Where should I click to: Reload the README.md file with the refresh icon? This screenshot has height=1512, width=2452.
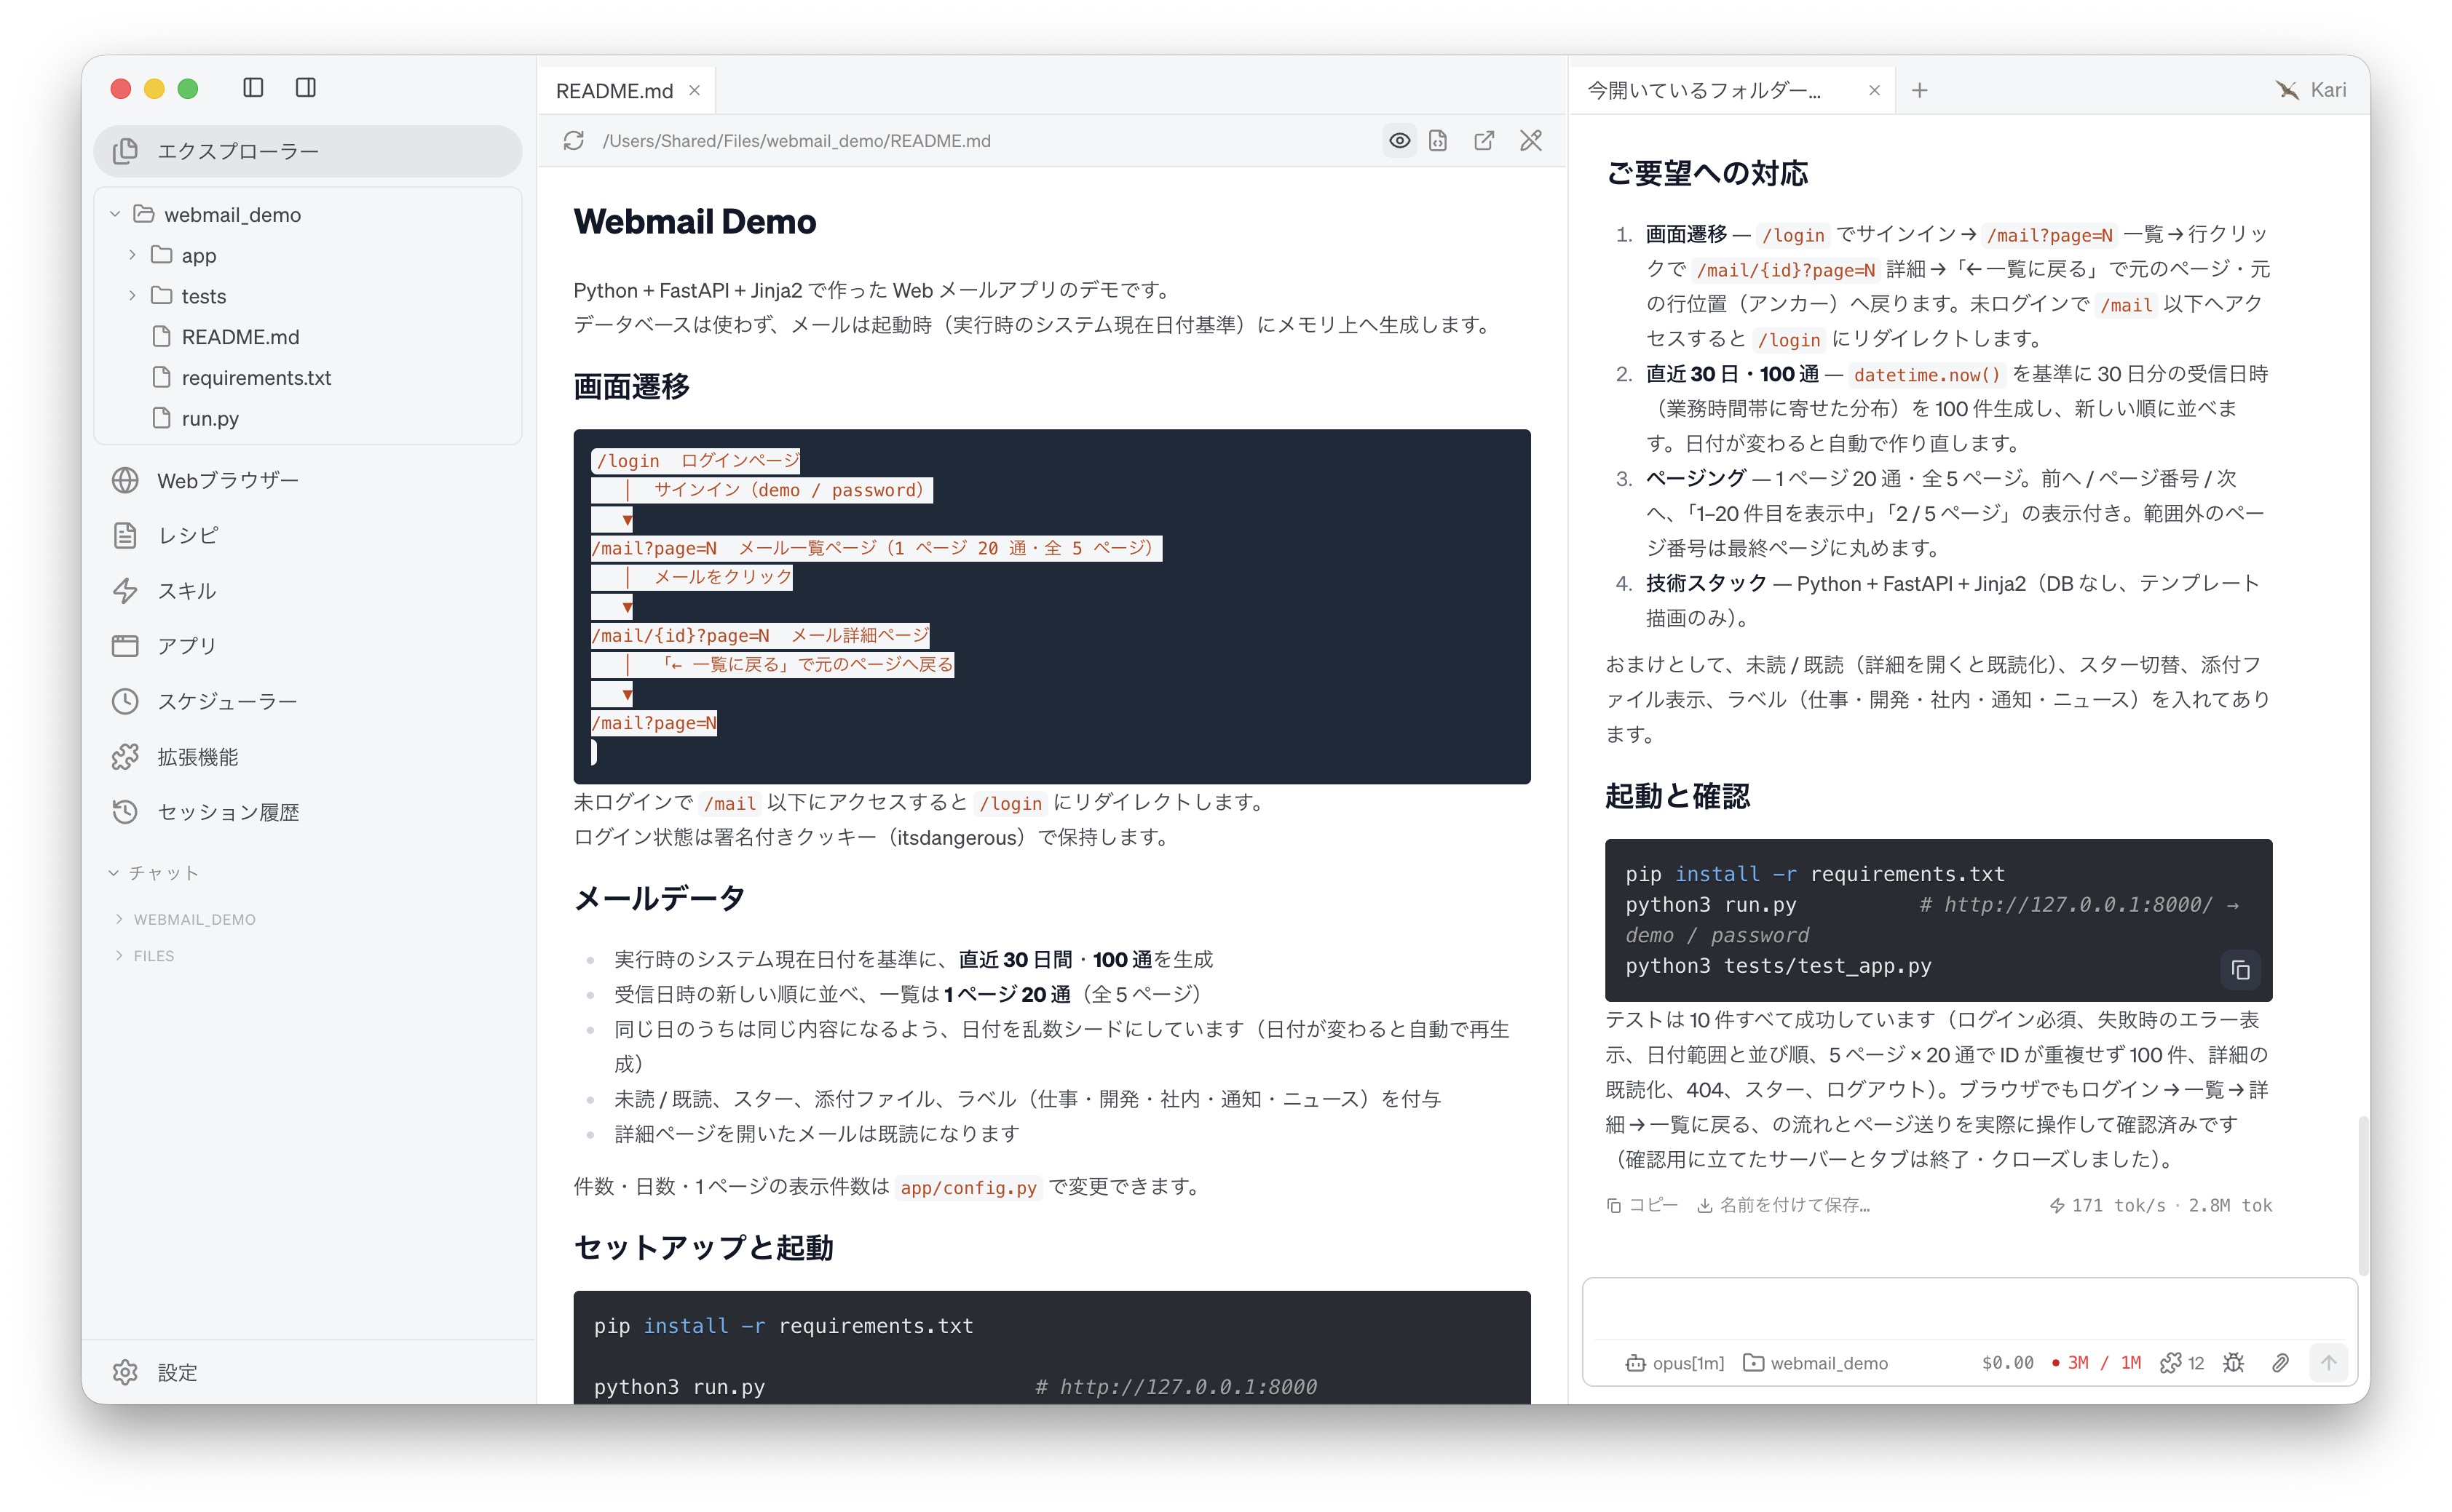coord(573,141)
